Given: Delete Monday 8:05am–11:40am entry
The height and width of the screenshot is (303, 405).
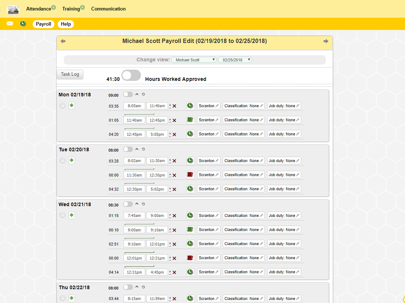Looking at the screenshot, I should coord(174,106).
